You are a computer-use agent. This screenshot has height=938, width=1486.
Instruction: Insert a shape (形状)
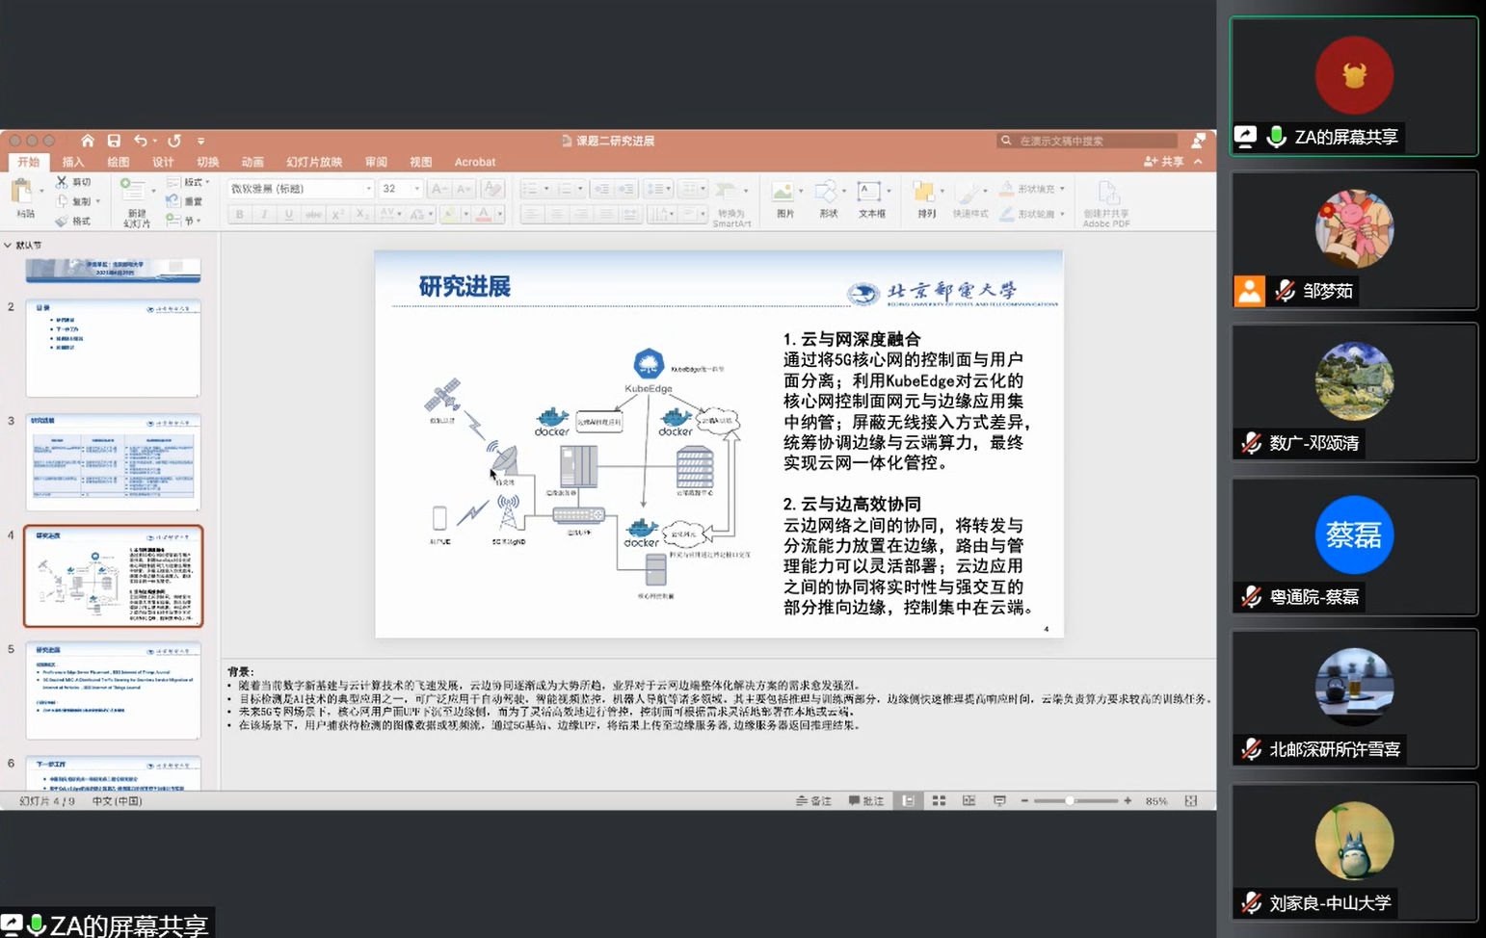click(x=827, y=199)
